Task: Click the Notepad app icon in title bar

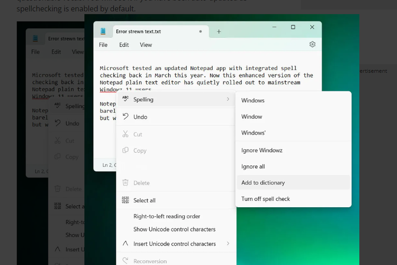Action: point(104,31)
